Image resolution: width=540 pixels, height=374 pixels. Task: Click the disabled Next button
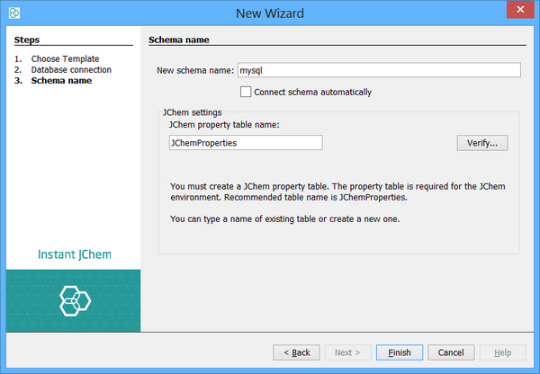click(347, 352)
